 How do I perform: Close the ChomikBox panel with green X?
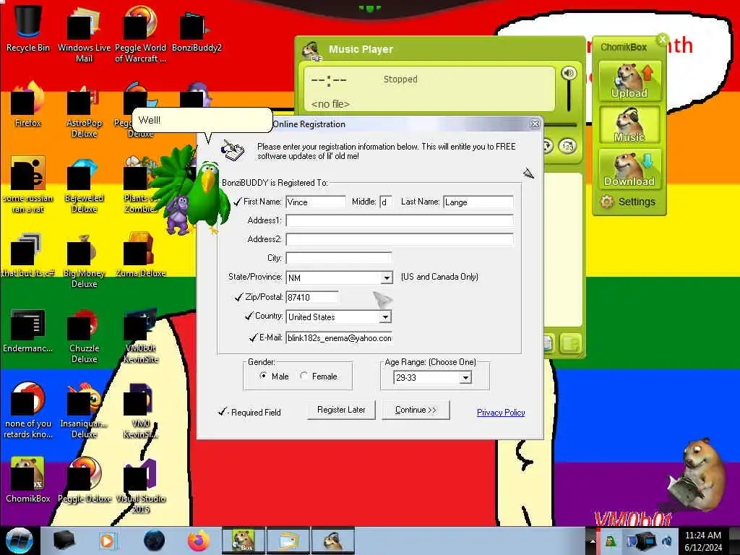point(663,40)
